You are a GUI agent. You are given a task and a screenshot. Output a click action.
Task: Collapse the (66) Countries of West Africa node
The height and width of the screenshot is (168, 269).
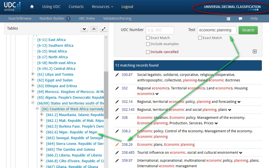pos(38,109)
